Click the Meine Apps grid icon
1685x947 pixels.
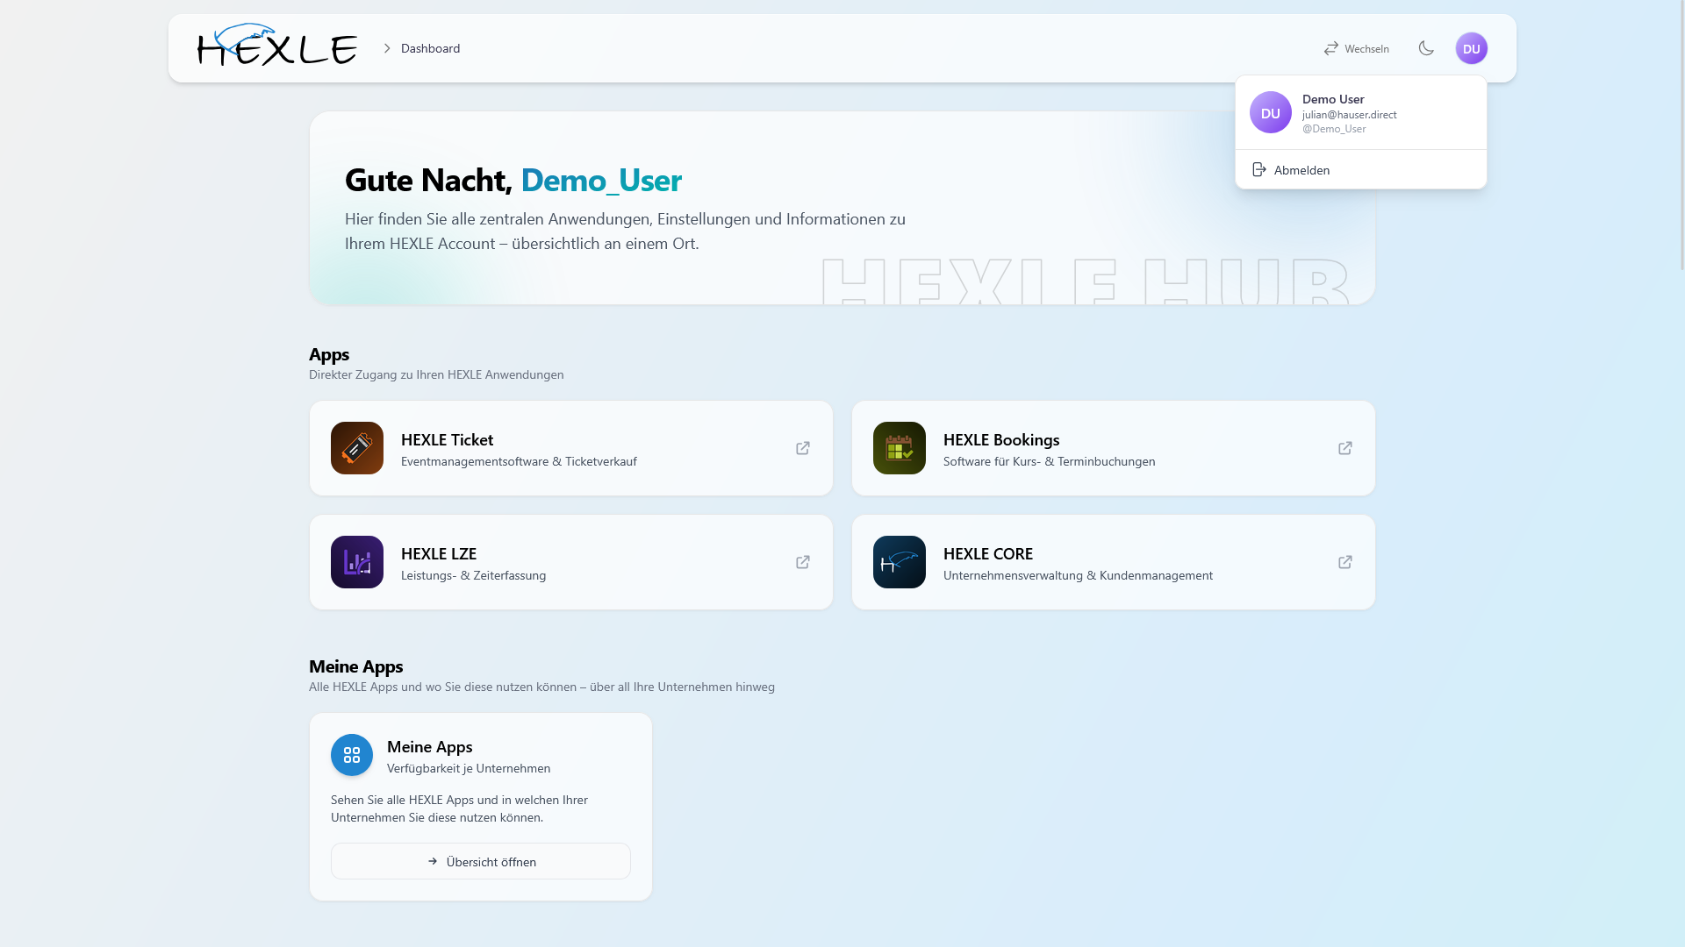[x=352, y=755]
